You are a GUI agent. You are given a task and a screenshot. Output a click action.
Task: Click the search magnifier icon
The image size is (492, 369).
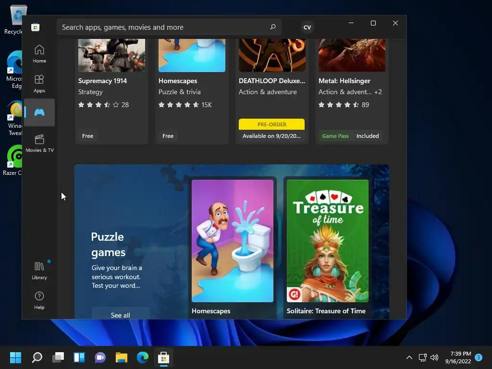pos(273,27)
